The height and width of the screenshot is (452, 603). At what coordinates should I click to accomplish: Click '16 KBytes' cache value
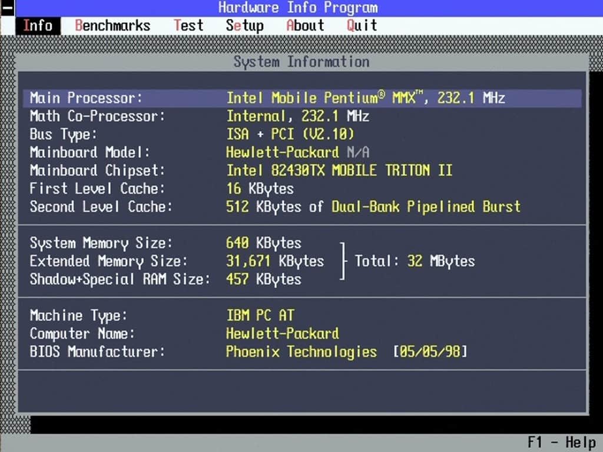click(260, 189)
